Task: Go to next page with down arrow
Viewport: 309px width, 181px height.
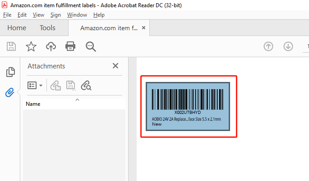Action: pyautogui.click(x=288, y=46)
